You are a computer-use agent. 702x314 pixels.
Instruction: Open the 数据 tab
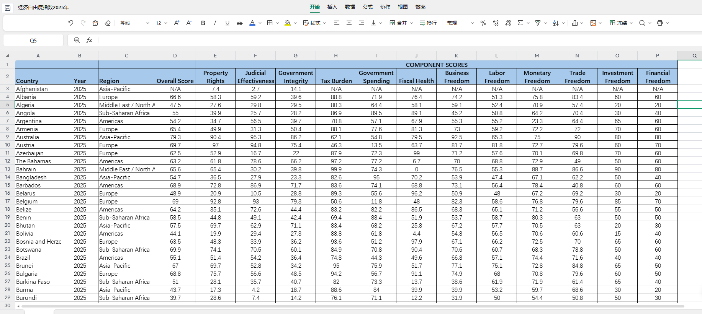point(350,7)
